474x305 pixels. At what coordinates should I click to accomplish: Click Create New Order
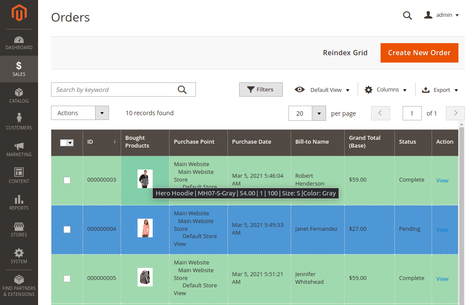tap(419, 53)
